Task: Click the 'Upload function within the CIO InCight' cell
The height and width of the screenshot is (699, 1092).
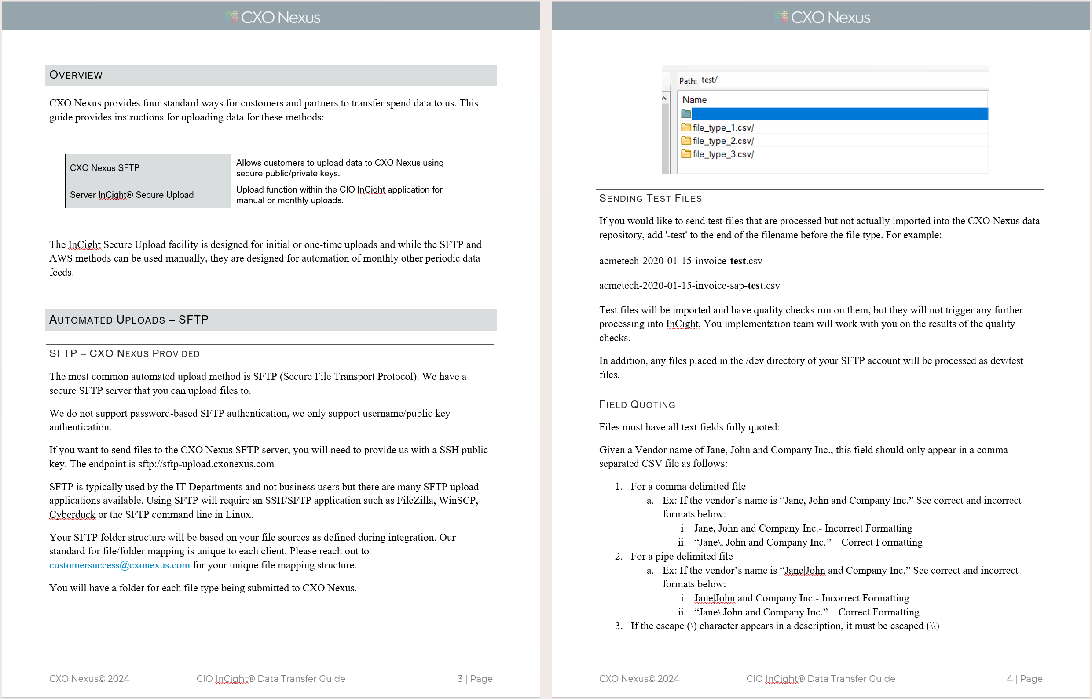Action: 352,194
